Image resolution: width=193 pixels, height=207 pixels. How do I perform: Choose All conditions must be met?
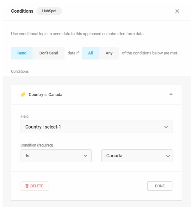(x=90, y=53)
